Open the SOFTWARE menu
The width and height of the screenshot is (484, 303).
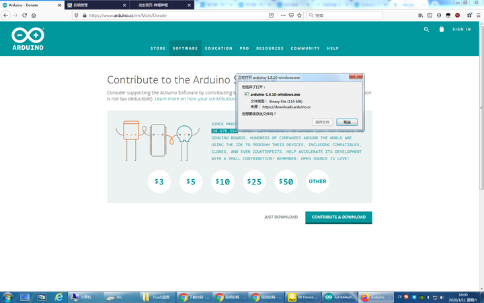[186, 48]
